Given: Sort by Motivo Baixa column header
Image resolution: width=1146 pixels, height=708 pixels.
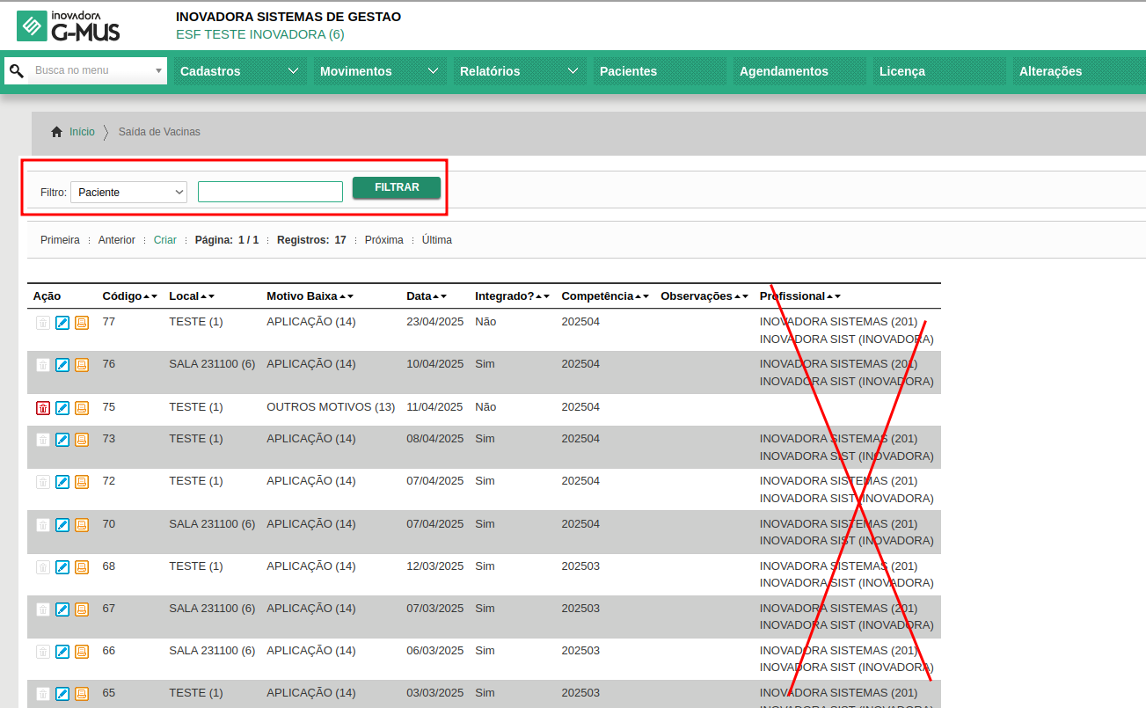Looking at the screenshot, I should point(302,296).
